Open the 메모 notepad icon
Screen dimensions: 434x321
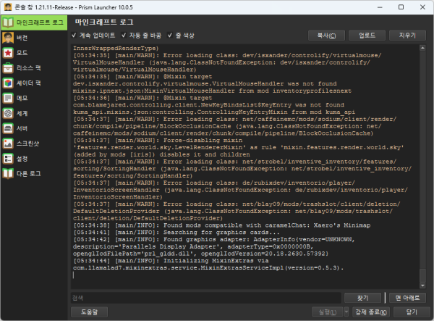pyautogui.click(x=8, y=98)
